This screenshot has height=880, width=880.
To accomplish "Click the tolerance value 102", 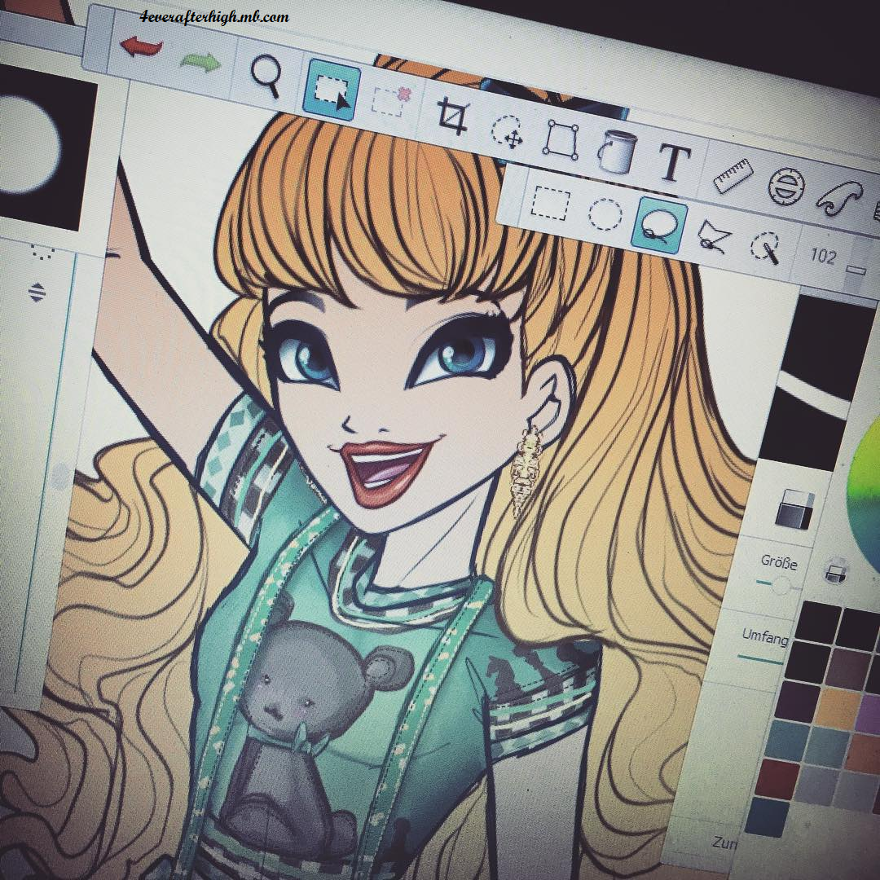I will (x=823, y=256).
